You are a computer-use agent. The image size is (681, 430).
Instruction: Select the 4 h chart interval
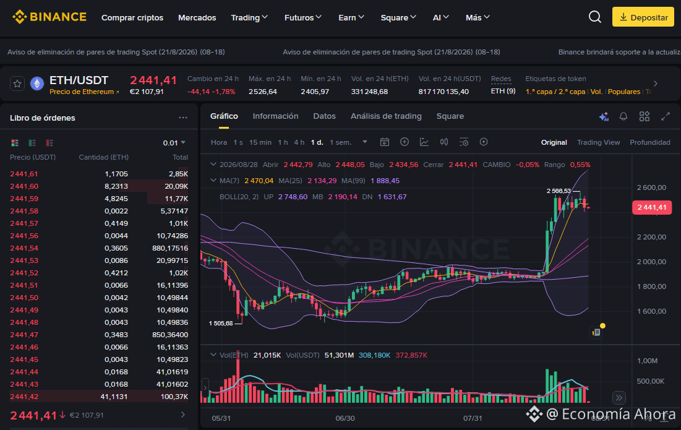coord(299,142)
